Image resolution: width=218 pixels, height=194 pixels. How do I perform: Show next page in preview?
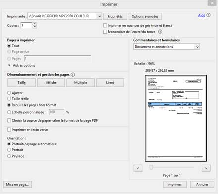(206, 168)
